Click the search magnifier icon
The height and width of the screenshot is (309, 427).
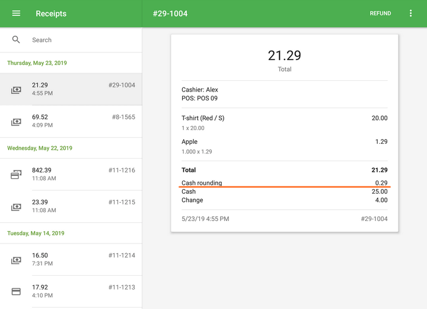click(16, 40)
